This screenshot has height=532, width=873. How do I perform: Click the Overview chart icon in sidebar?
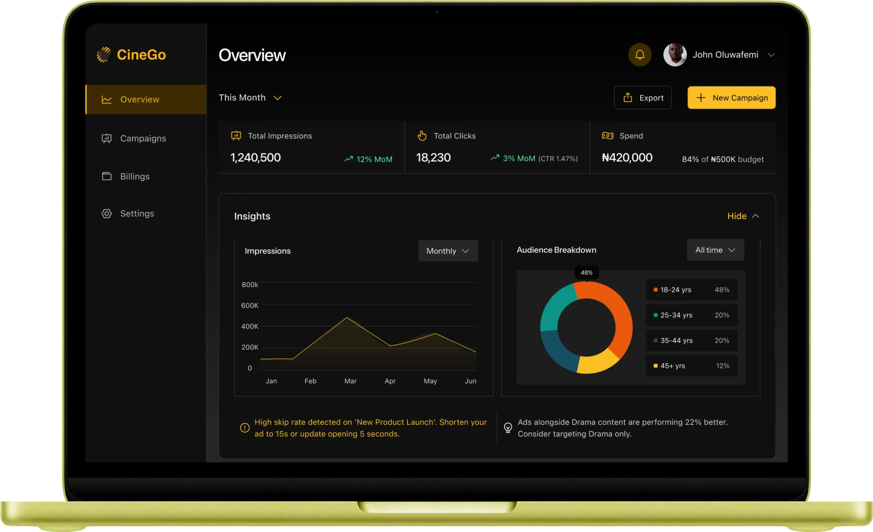[107, 99]
